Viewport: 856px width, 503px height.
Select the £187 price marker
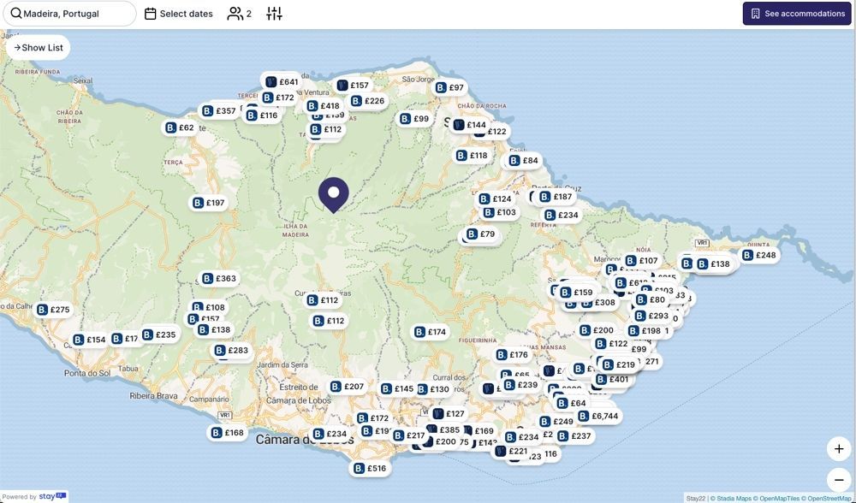(556, 197)
